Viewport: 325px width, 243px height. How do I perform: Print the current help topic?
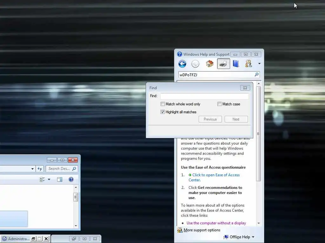tap(223, 64)
